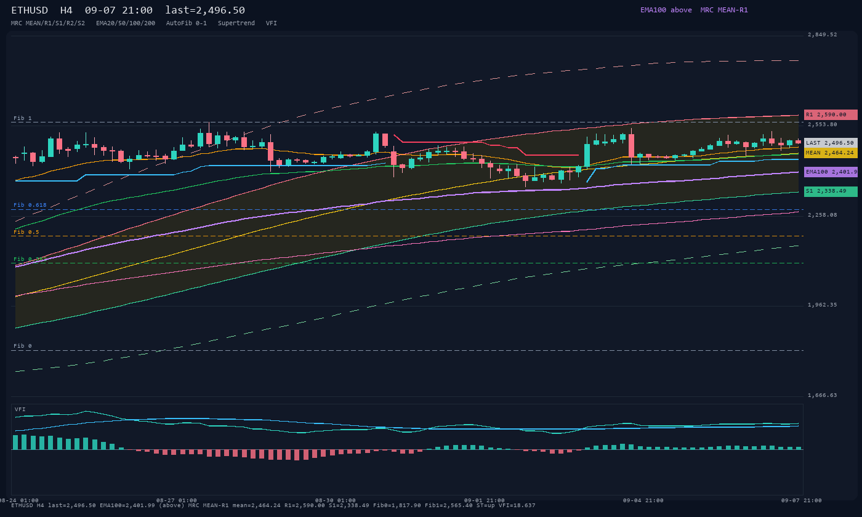Select 'MRC MEAN/R1/S1/R2/S2' indicator legend

click(48, 23)
